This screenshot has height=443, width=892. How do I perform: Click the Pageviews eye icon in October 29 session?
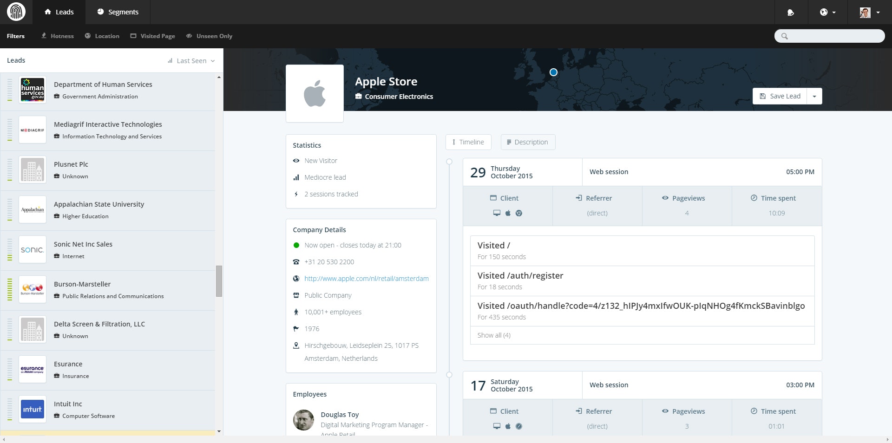(x=665, y=198)
